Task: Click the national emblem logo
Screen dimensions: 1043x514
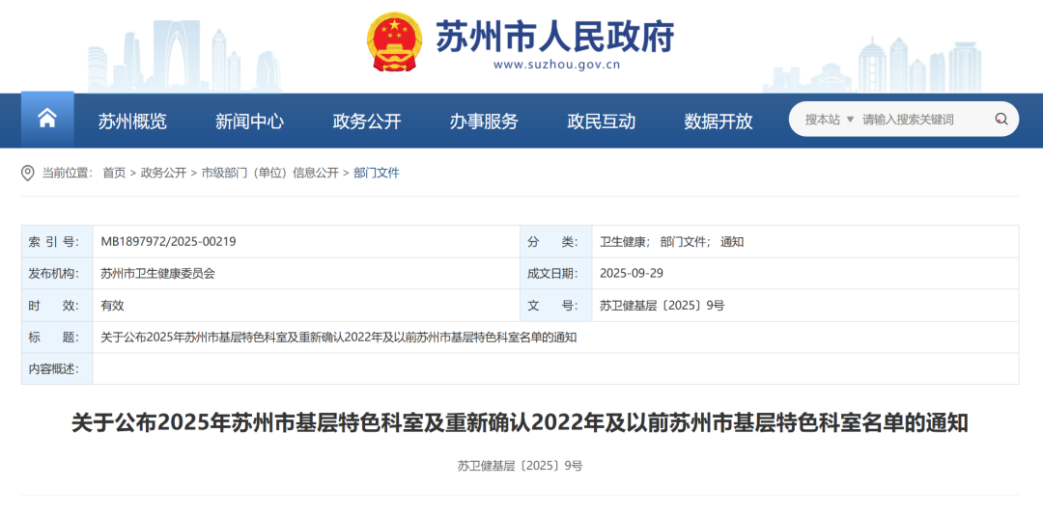Action: tap(394, 41)
